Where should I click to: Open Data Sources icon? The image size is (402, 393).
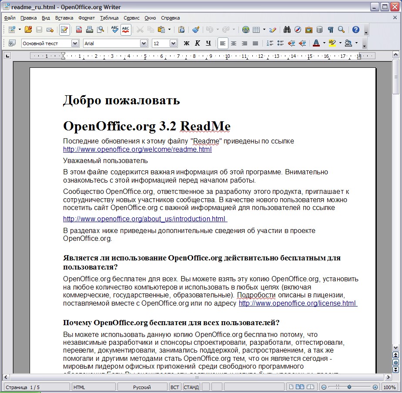pyautogui.click(x=319, y=30)
